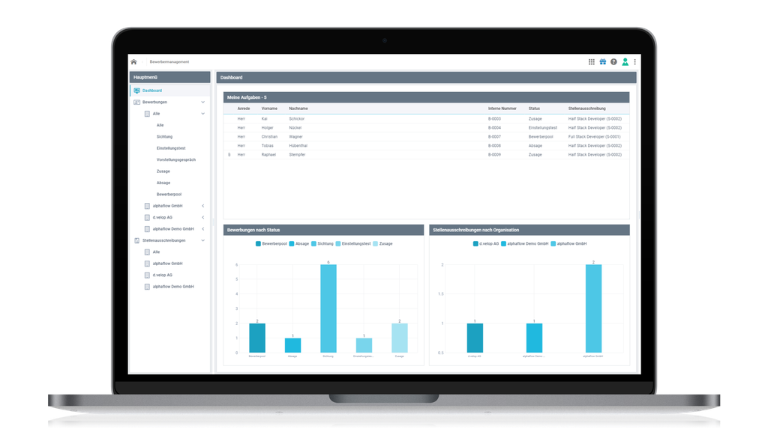Screen dimensions: 768x441
Task: Open help via the question mark icon
Action: tap(613, 62)
